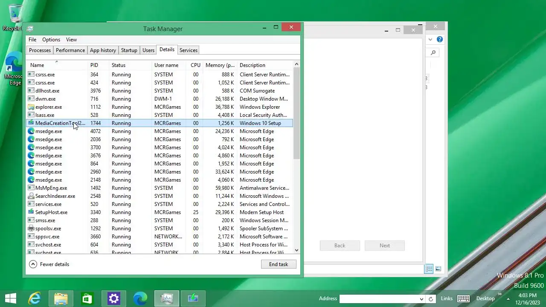
Task: Open the taskbar clock showing 4:03 PM
Action: click(528, 298)
